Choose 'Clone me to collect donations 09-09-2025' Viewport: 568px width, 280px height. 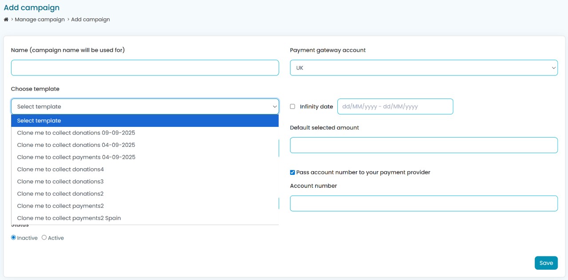coord(76,133)
